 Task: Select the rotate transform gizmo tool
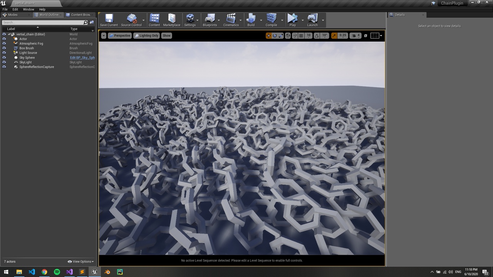(275, 36)
